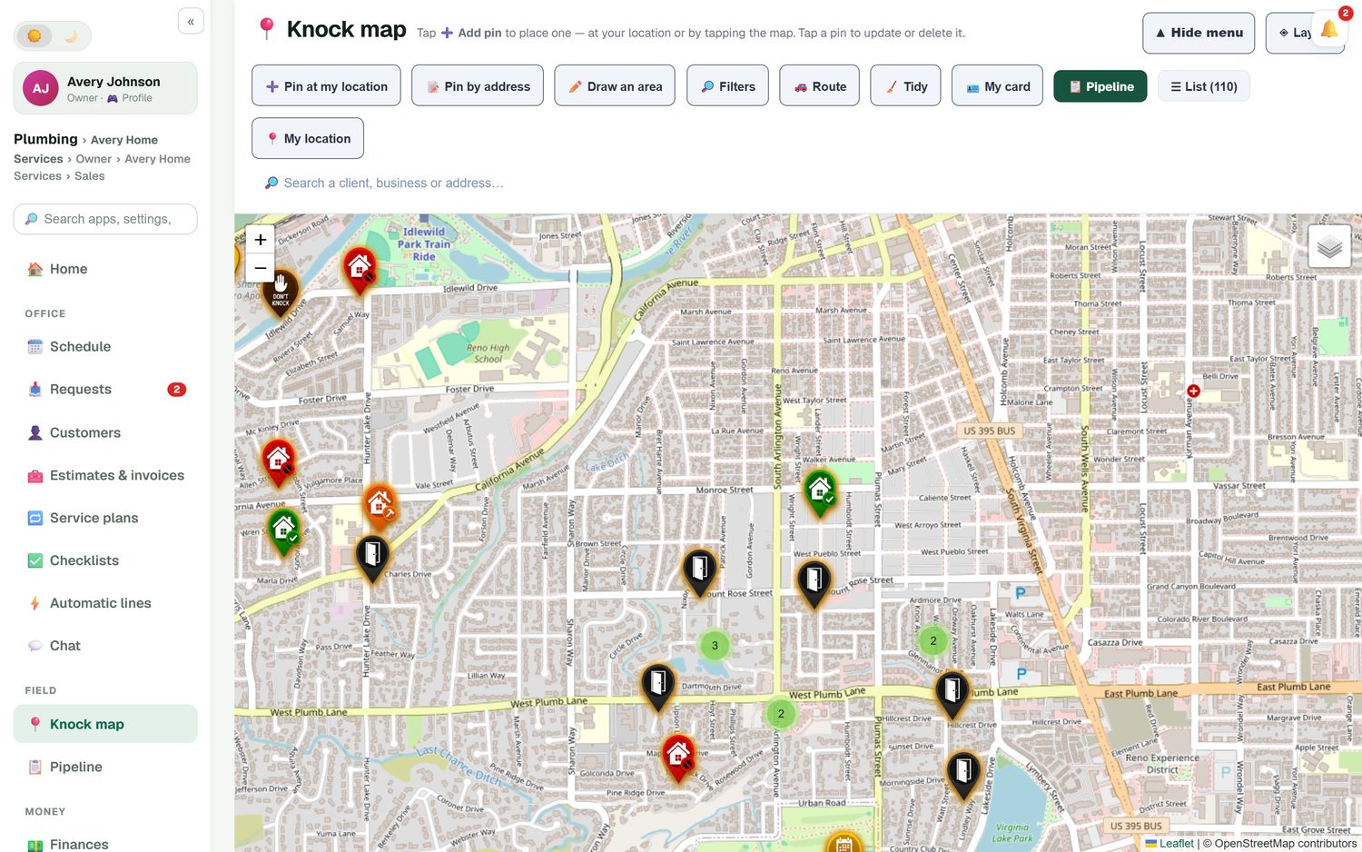This screenshot has height=852, width=1362.
Task: Switch to light theme sun icon
Action: (x=35, y=36)
